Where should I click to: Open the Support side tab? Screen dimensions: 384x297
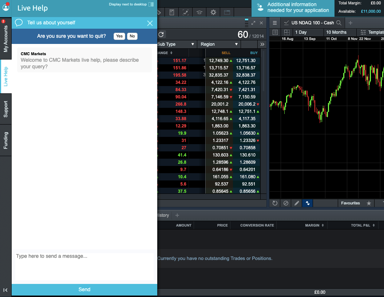(x=5, y=109)
